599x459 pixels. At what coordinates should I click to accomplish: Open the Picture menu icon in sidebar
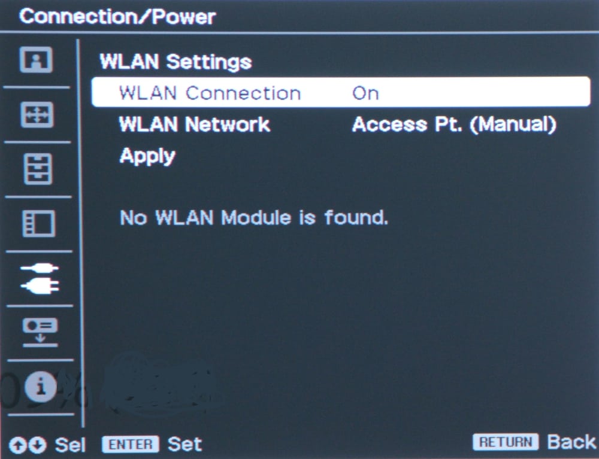click(x=37, y=60)
